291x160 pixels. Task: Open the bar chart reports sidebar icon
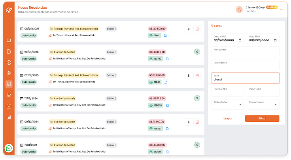[x=9, y=117]
